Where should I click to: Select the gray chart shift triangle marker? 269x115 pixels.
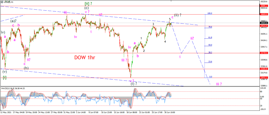point(170,1)
